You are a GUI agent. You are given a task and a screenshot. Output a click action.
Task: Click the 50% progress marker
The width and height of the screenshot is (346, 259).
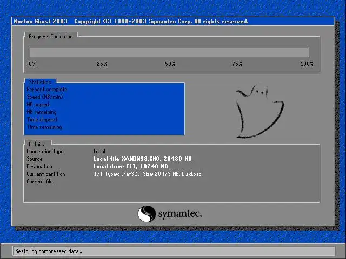point(170,64)
